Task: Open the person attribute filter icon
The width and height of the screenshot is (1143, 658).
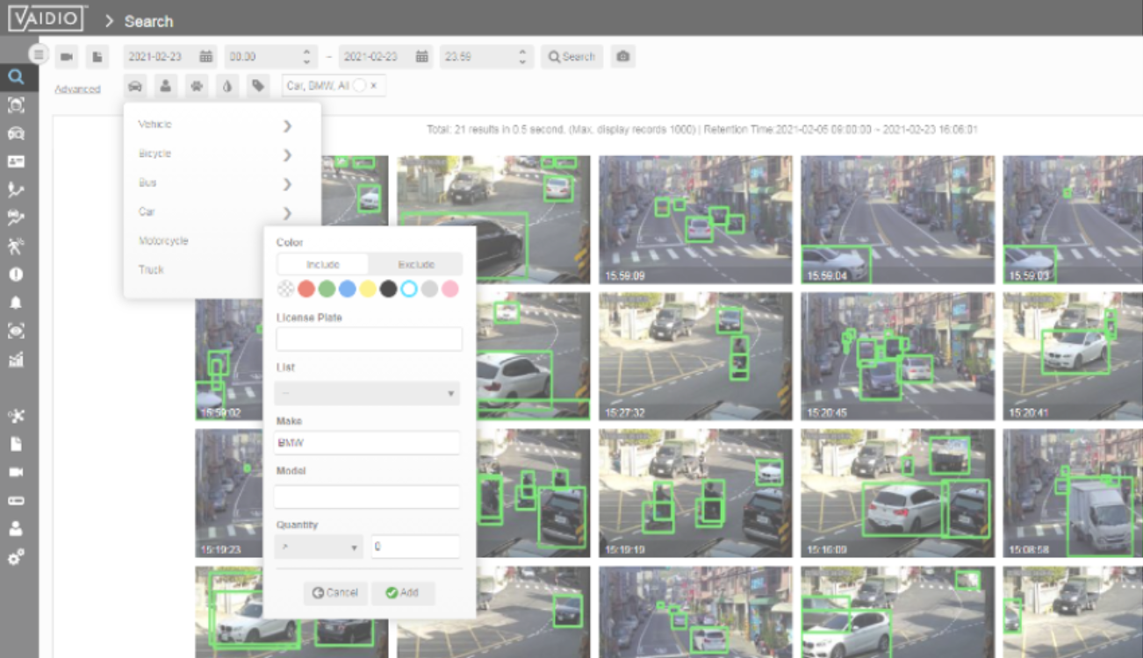Action: 166,86
